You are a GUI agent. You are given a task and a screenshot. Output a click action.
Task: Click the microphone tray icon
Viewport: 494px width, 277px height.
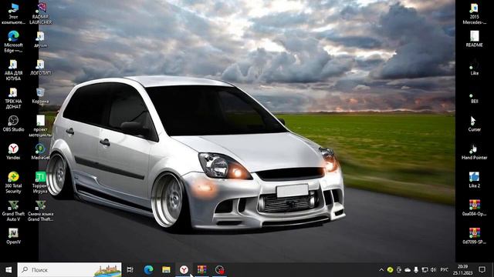tap(416, 269)
